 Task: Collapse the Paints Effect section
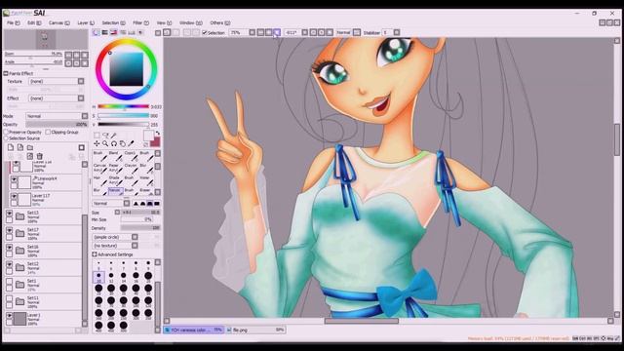click(6, 73)
